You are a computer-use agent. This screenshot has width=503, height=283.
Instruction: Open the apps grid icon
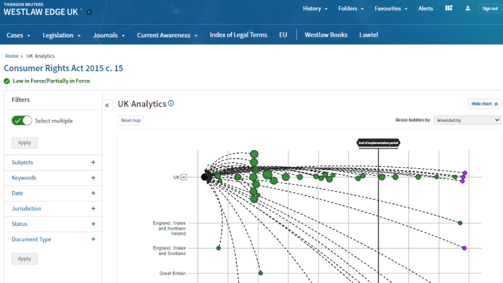pyautogui.click(x=449, y=9)
